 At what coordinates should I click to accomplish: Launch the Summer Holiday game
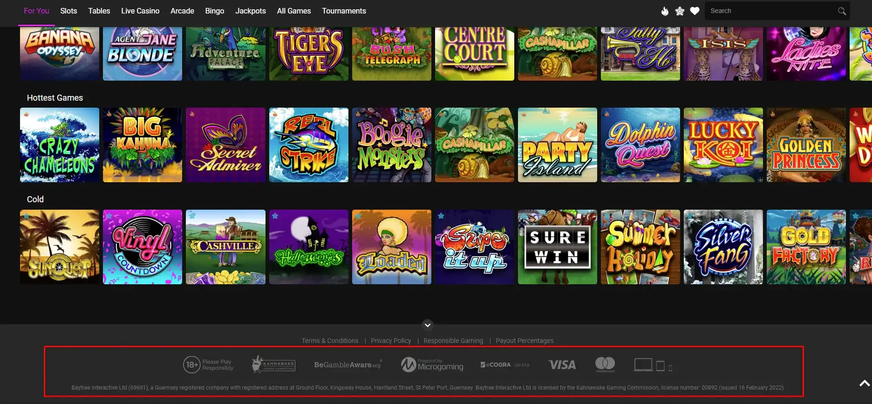(x=640, y=247)
